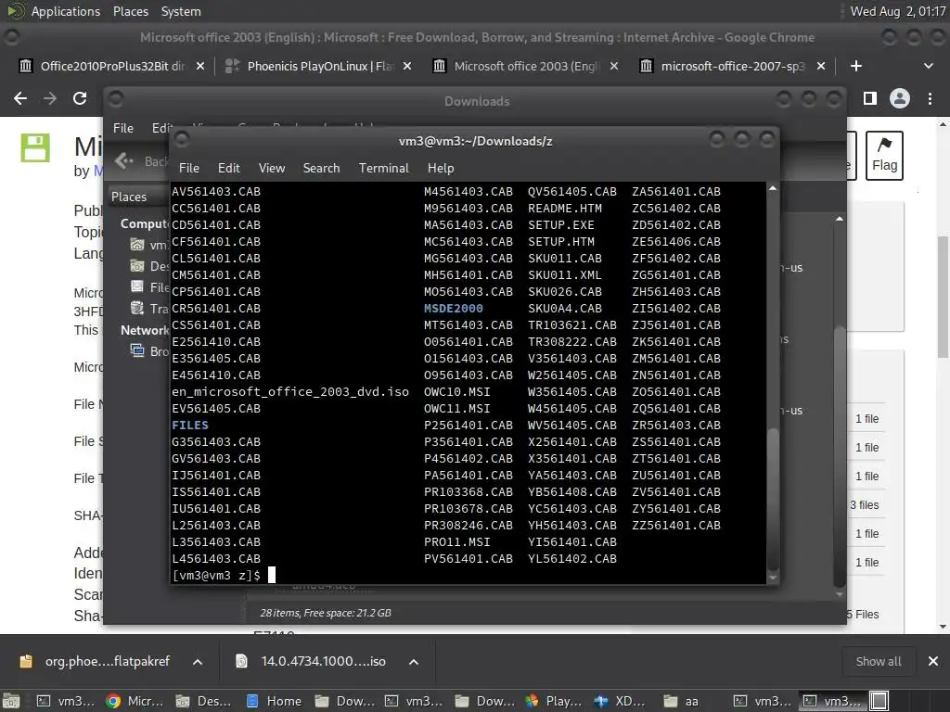
Task: Switch to Chrome 'Micr...' taskbar entry
Action: [x=135, y=701]
